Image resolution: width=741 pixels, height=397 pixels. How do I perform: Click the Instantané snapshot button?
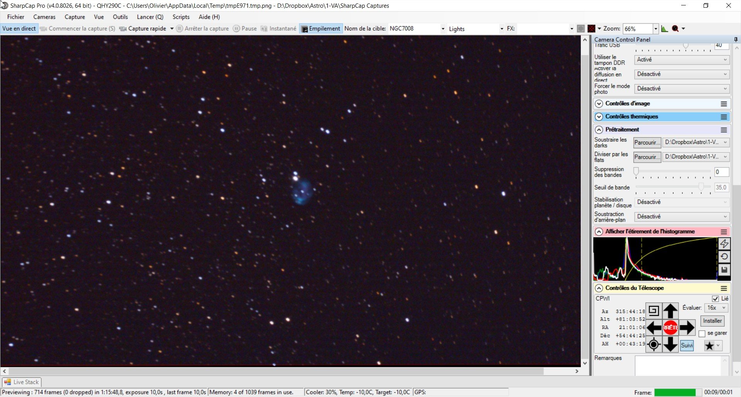click(278, 29)
